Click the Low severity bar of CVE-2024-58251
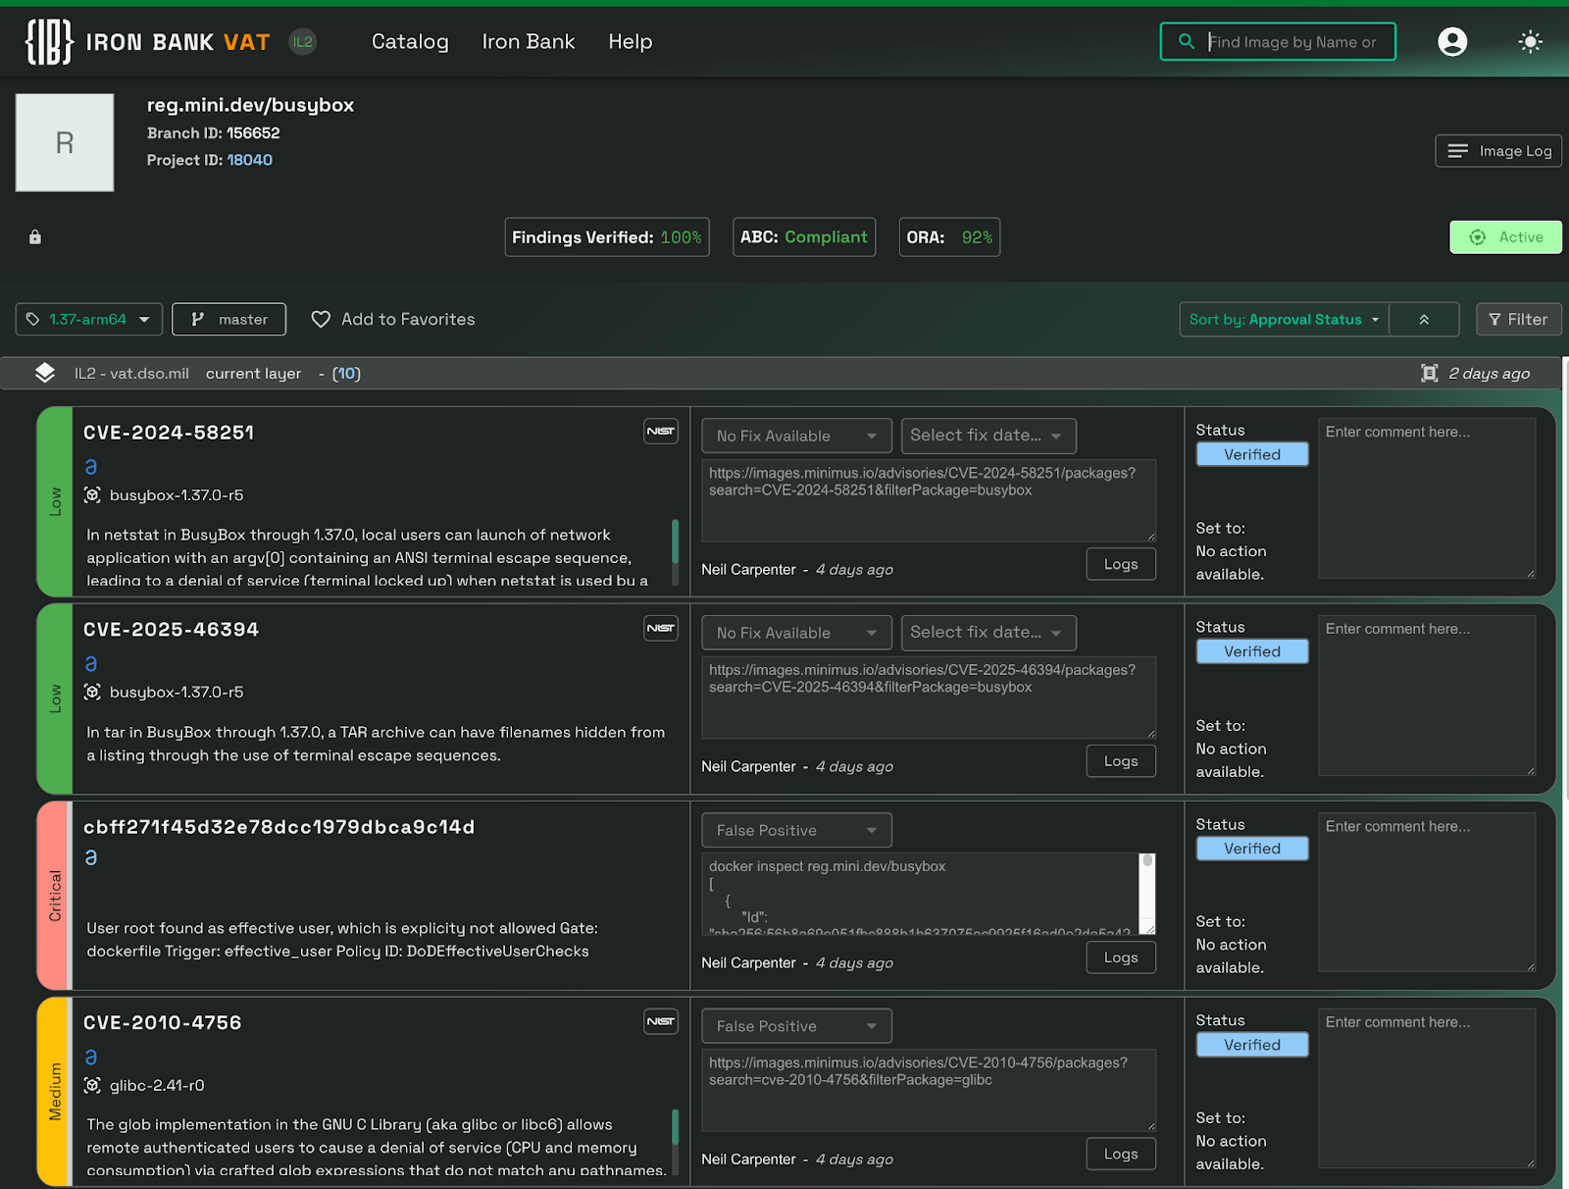Screen dimensions: 1569x1189 [x=55, y=501]
